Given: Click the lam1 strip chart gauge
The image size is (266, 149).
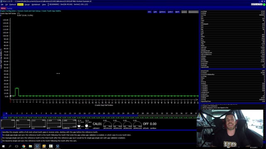Looking at the screenshot, I should pyautogui.click(x=54, y=124).
